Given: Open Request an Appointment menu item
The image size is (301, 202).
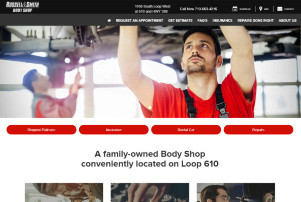Looking at the screenshot, I should (139, 21).
